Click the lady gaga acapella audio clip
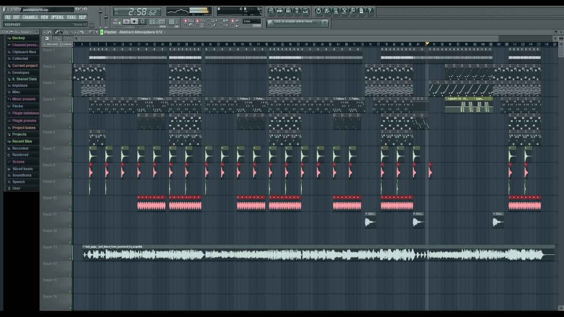Screen dimensions: 564x317 (308, 254)
